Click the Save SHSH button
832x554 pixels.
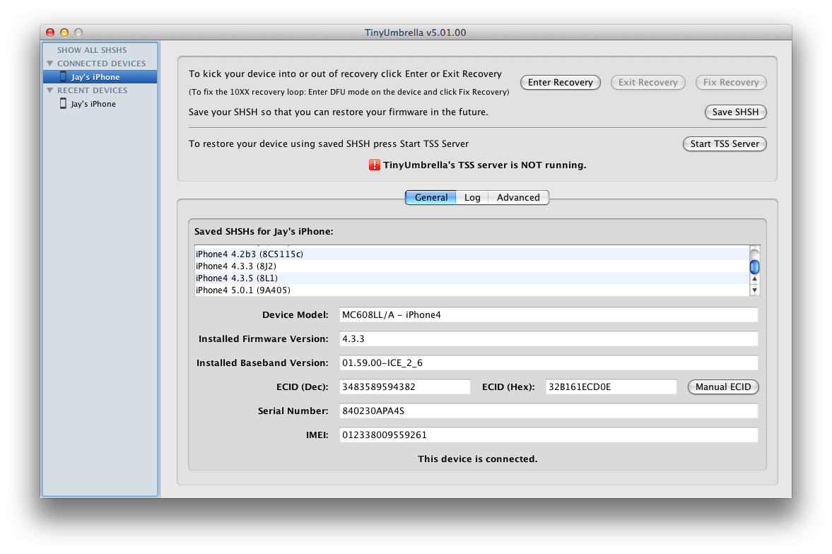(735, 112)
